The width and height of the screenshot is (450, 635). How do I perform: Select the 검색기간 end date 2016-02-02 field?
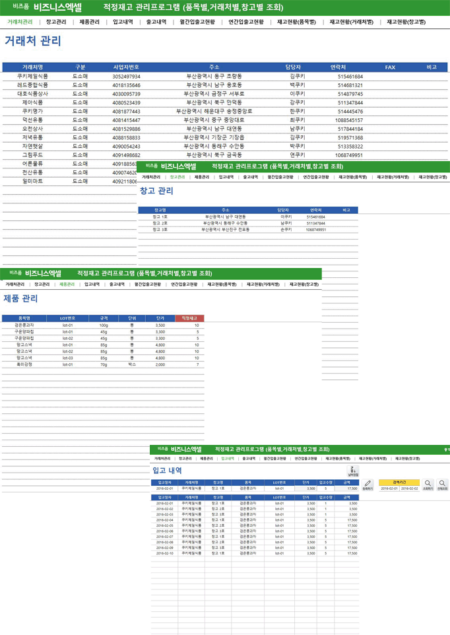(410, 489)
